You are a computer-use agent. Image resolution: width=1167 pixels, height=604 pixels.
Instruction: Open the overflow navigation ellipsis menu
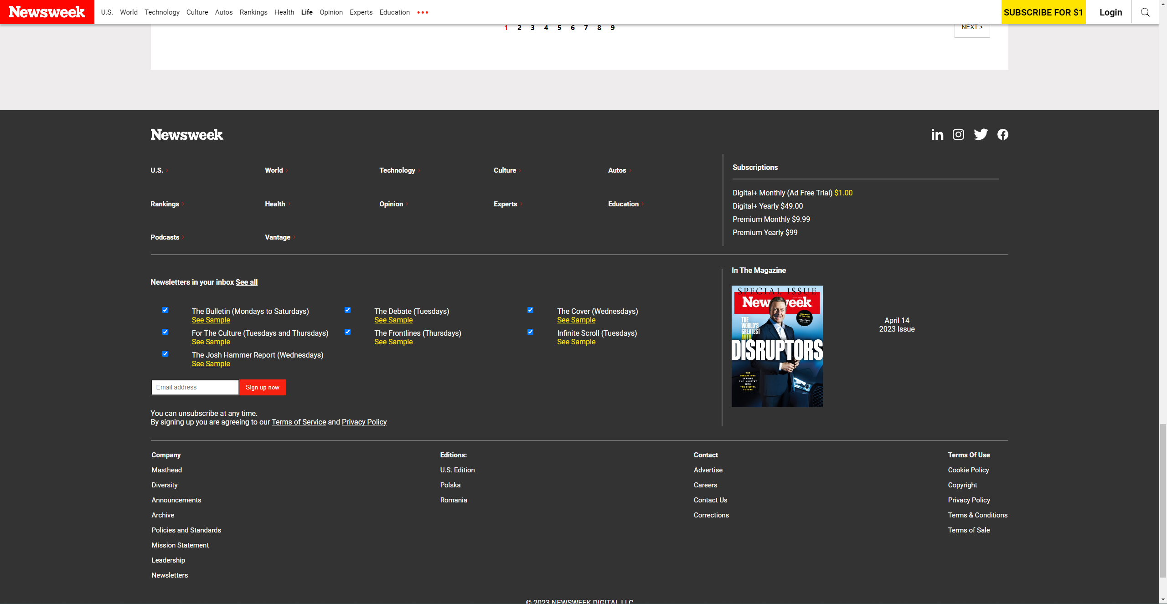pyautogui.click(x=423, y=12)
